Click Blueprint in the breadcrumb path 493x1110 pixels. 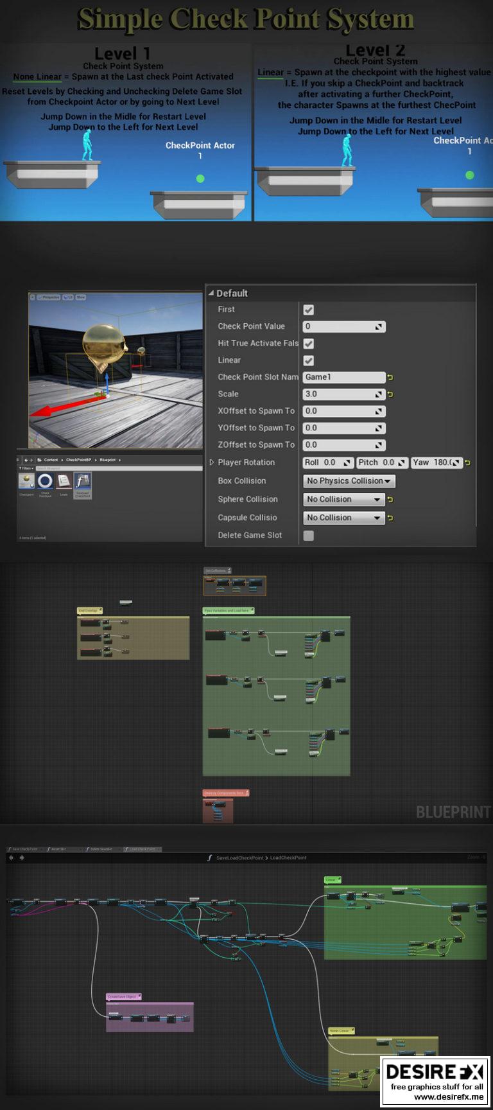(x=108, y=460)
